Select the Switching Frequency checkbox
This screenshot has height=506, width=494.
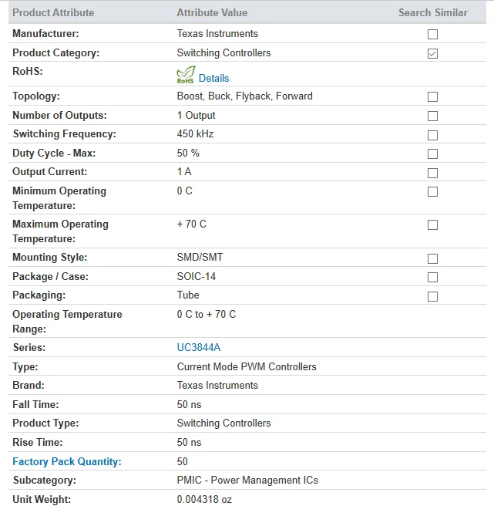(432, 135)
